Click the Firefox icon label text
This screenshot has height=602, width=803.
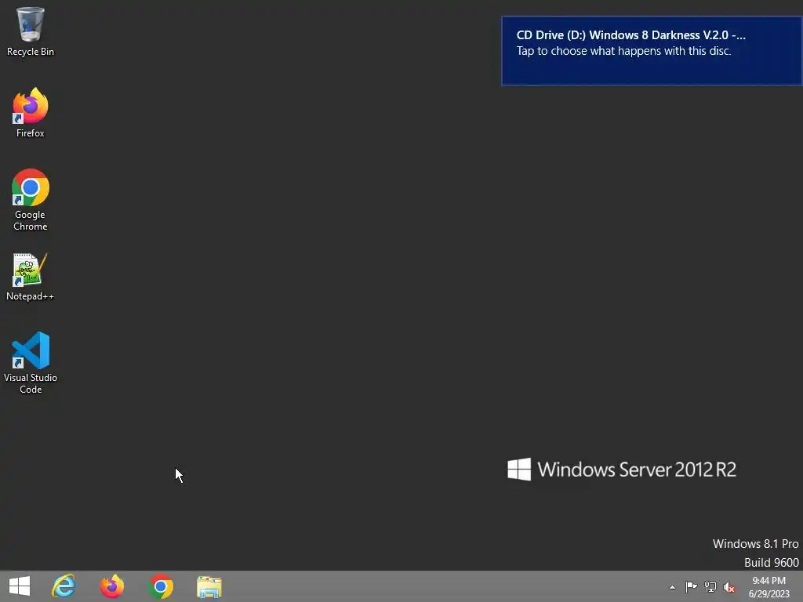[31, 133]
